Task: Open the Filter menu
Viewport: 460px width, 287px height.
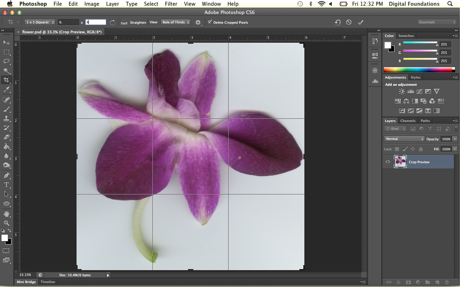Action: coord(171,4)
